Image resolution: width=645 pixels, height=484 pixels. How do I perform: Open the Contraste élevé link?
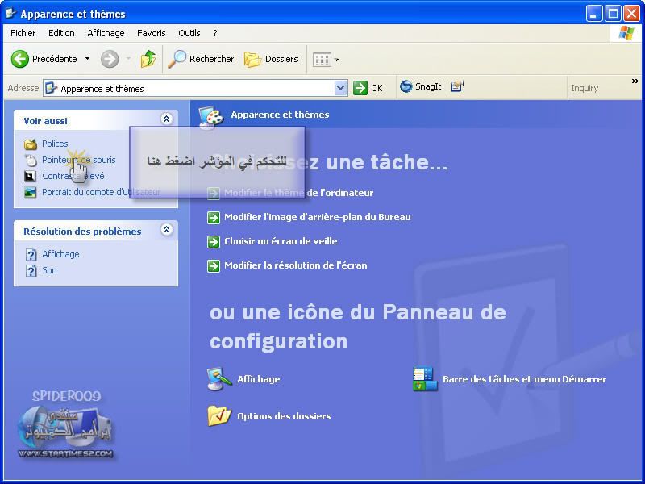click(73, 176)
